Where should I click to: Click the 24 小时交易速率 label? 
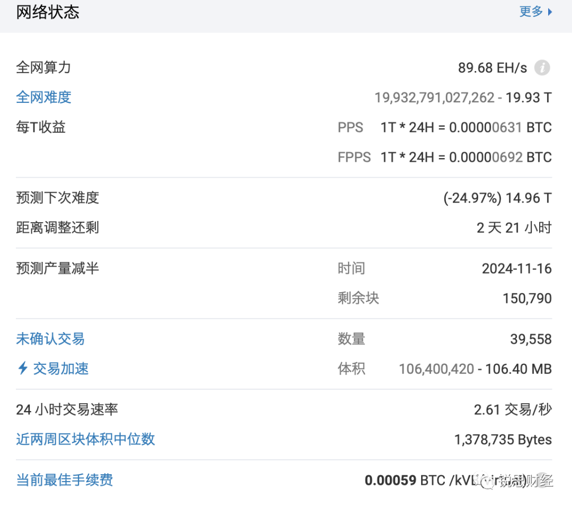point(67,409)
